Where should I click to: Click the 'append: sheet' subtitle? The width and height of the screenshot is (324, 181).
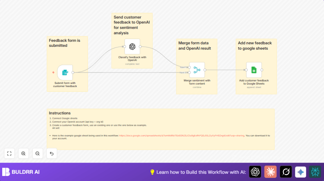point(254,87)
